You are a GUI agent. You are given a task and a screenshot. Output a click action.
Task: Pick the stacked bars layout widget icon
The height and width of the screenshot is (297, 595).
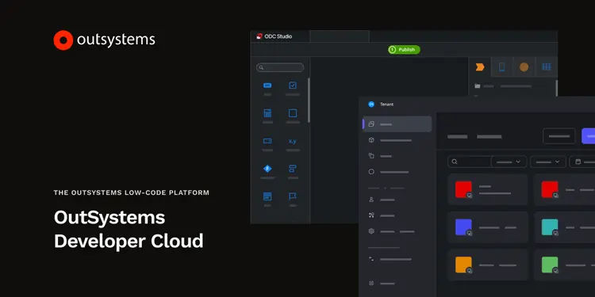click(x=293, y=169)
